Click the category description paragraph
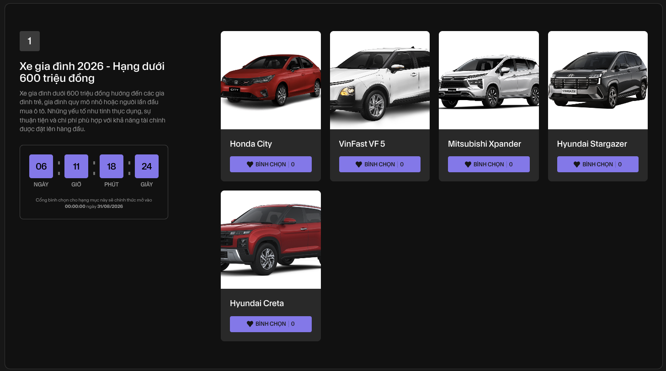 (92, 111)
